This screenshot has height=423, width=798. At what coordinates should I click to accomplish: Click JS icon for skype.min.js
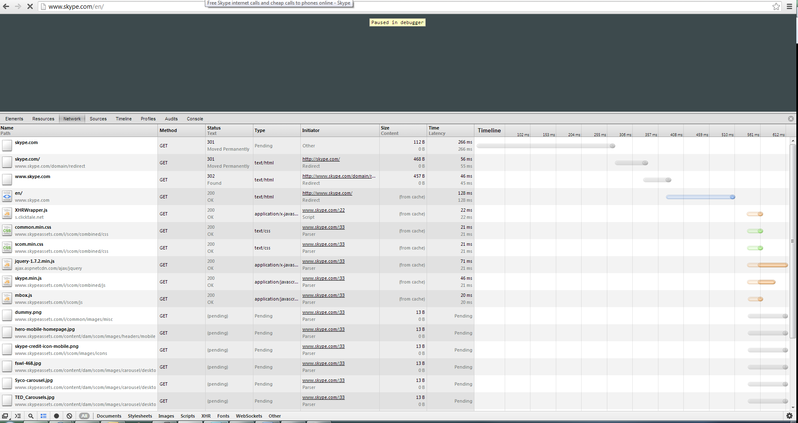[7, 282]
